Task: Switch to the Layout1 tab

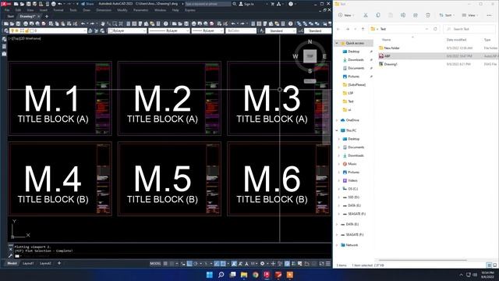Action: point(28,263)
